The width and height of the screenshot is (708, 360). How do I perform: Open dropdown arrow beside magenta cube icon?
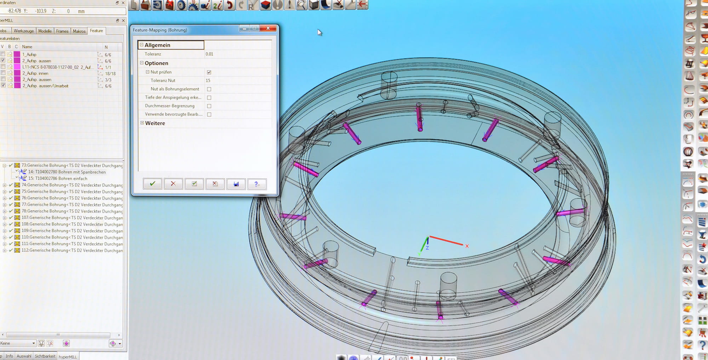[x=120, y=343]
